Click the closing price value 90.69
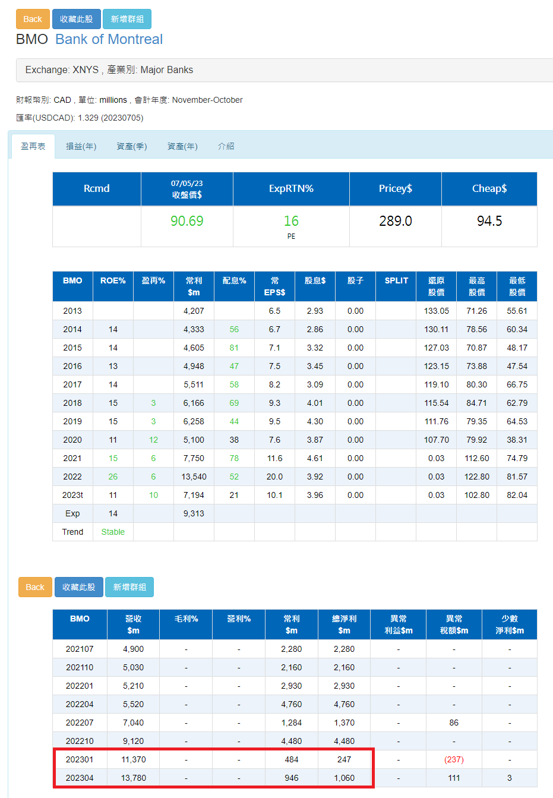 click(187, 221)
